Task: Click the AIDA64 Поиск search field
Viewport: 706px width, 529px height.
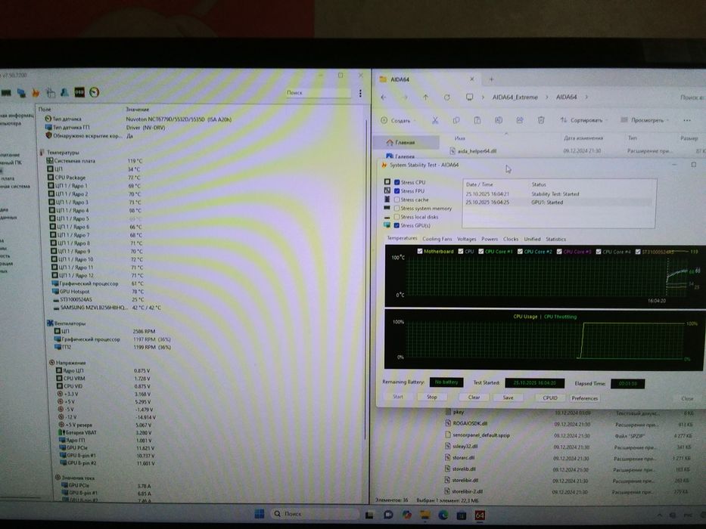Action: (318, 93)
